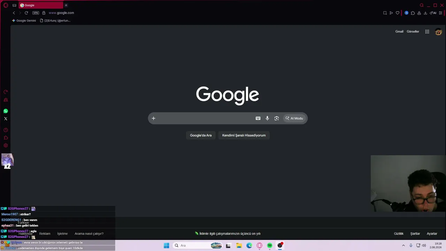Open the Google account avatar
This screenshot has height=251, width=446.
438,32
